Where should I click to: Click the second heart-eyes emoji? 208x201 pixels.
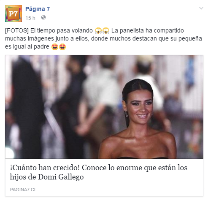(62, 47)
